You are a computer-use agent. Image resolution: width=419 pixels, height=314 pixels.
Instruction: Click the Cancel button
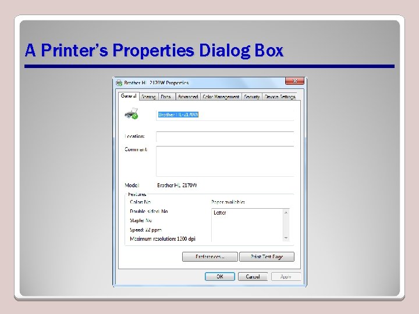253,277
